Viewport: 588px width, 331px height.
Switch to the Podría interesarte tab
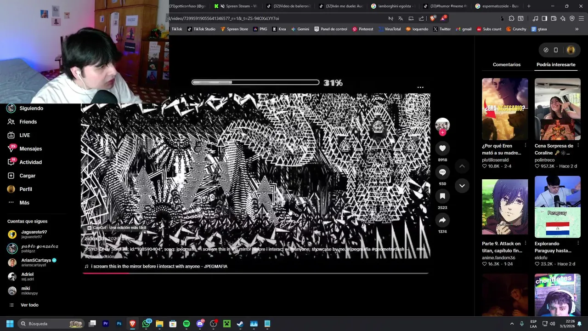tap(556, 65)
